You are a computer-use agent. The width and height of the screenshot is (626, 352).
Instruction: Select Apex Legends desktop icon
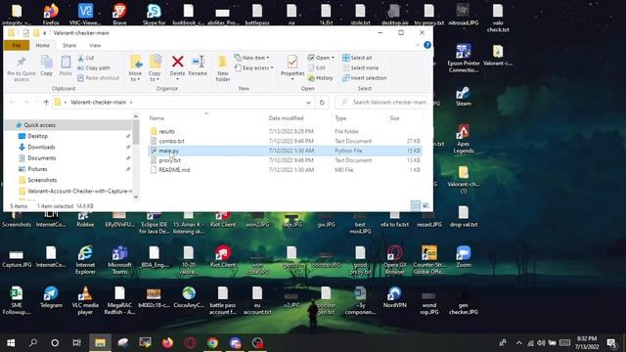(463, 139)
